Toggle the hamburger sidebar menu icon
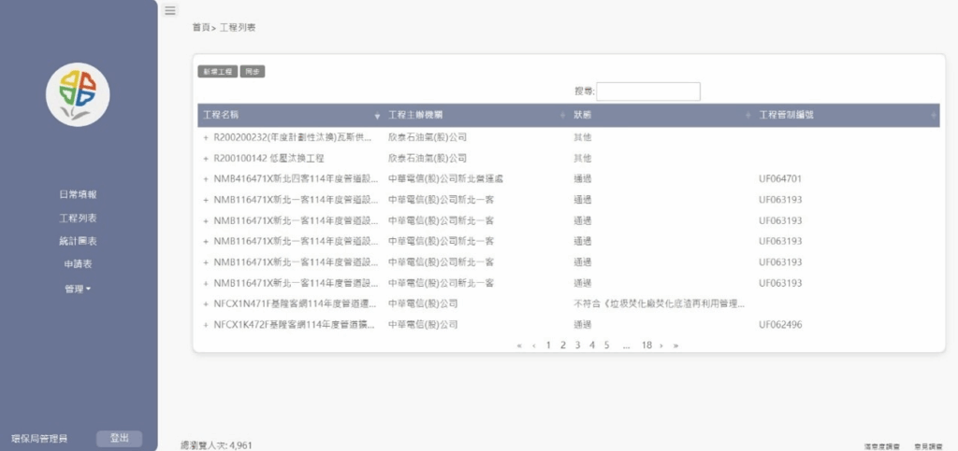958x451 pixels. [169, 10]
